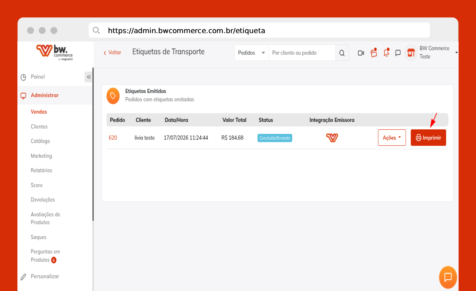Screen dimensions: 476x291
Task: Go back with the Voltar link
Action: [x=112, y=53]
